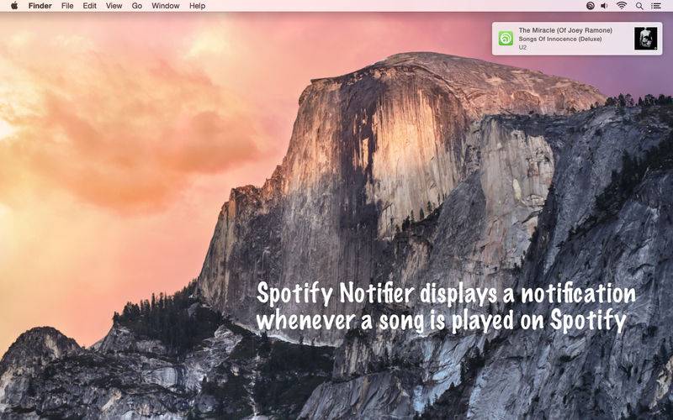Click the Spotify Notifier menu bar icon
Viewport: 673px width, 420px height.
coord(591,6)
